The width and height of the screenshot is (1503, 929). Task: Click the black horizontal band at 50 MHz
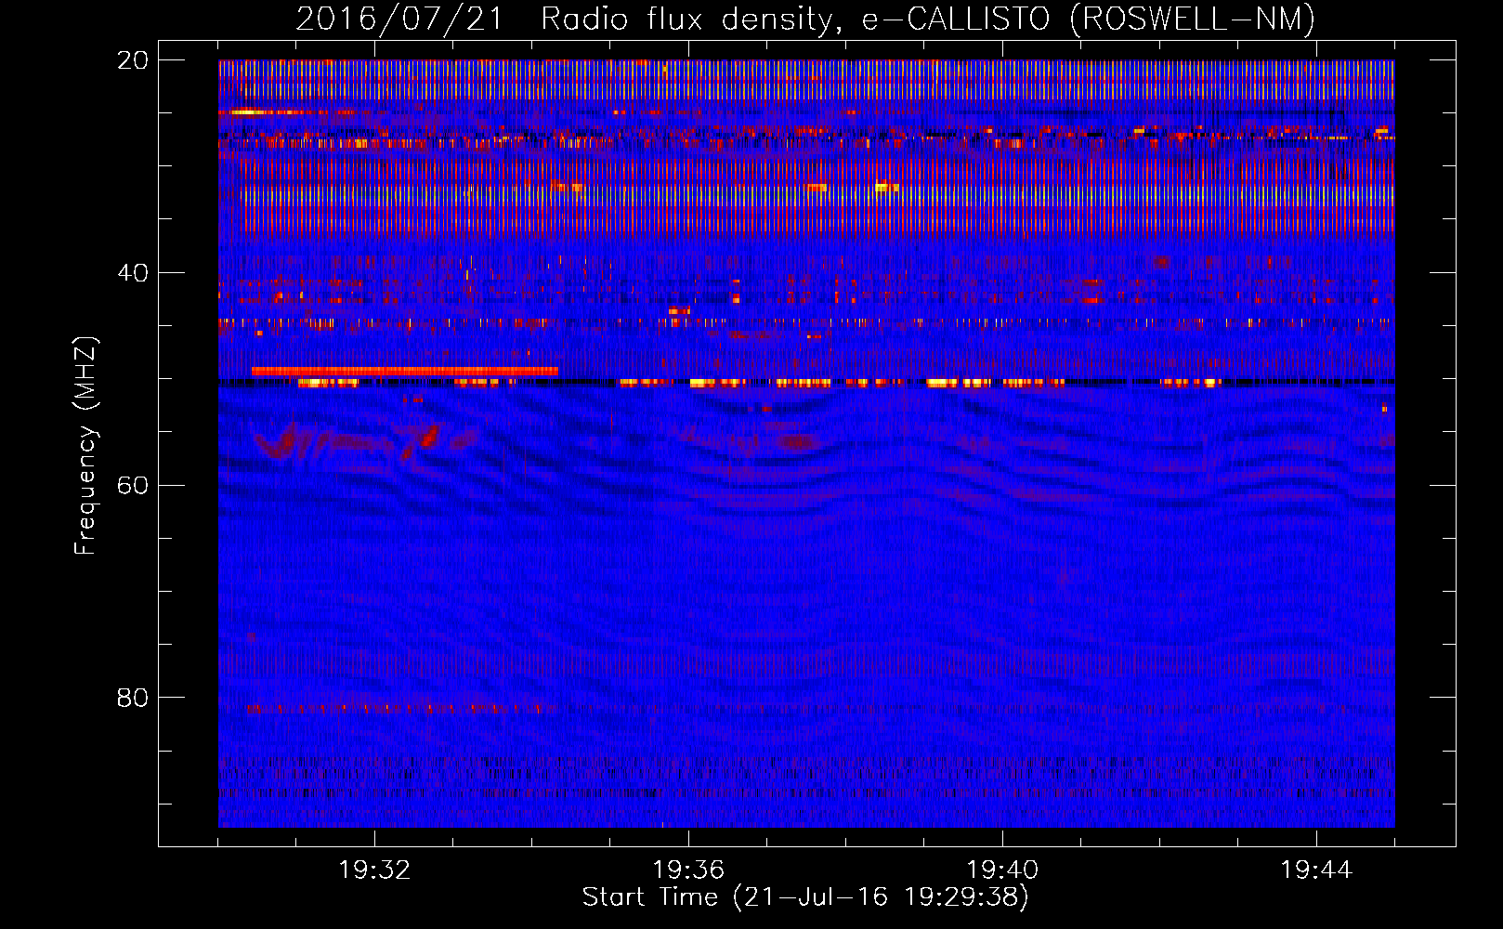(x=806, y=382)
